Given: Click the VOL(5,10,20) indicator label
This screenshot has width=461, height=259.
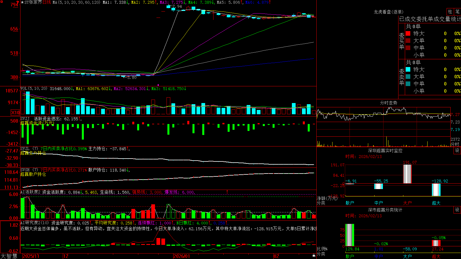Looking at the screenshot, I should tap(34, 89).
